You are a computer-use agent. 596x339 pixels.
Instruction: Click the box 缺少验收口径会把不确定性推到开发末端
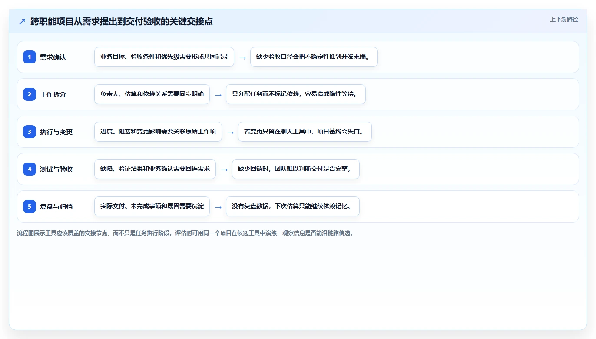point(314,57)
